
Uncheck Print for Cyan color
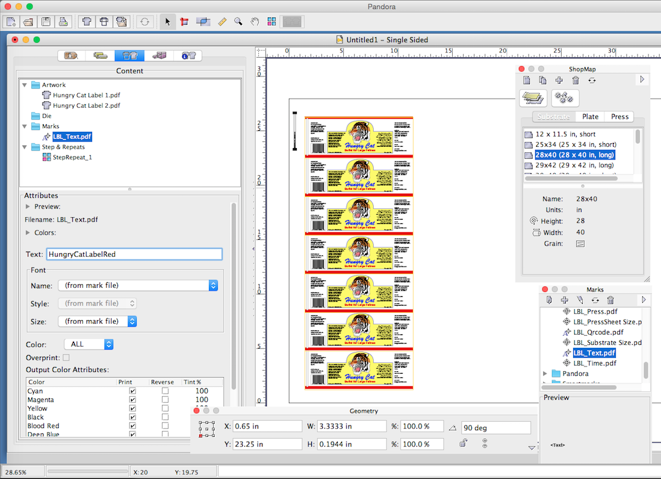tap(132, 391)
